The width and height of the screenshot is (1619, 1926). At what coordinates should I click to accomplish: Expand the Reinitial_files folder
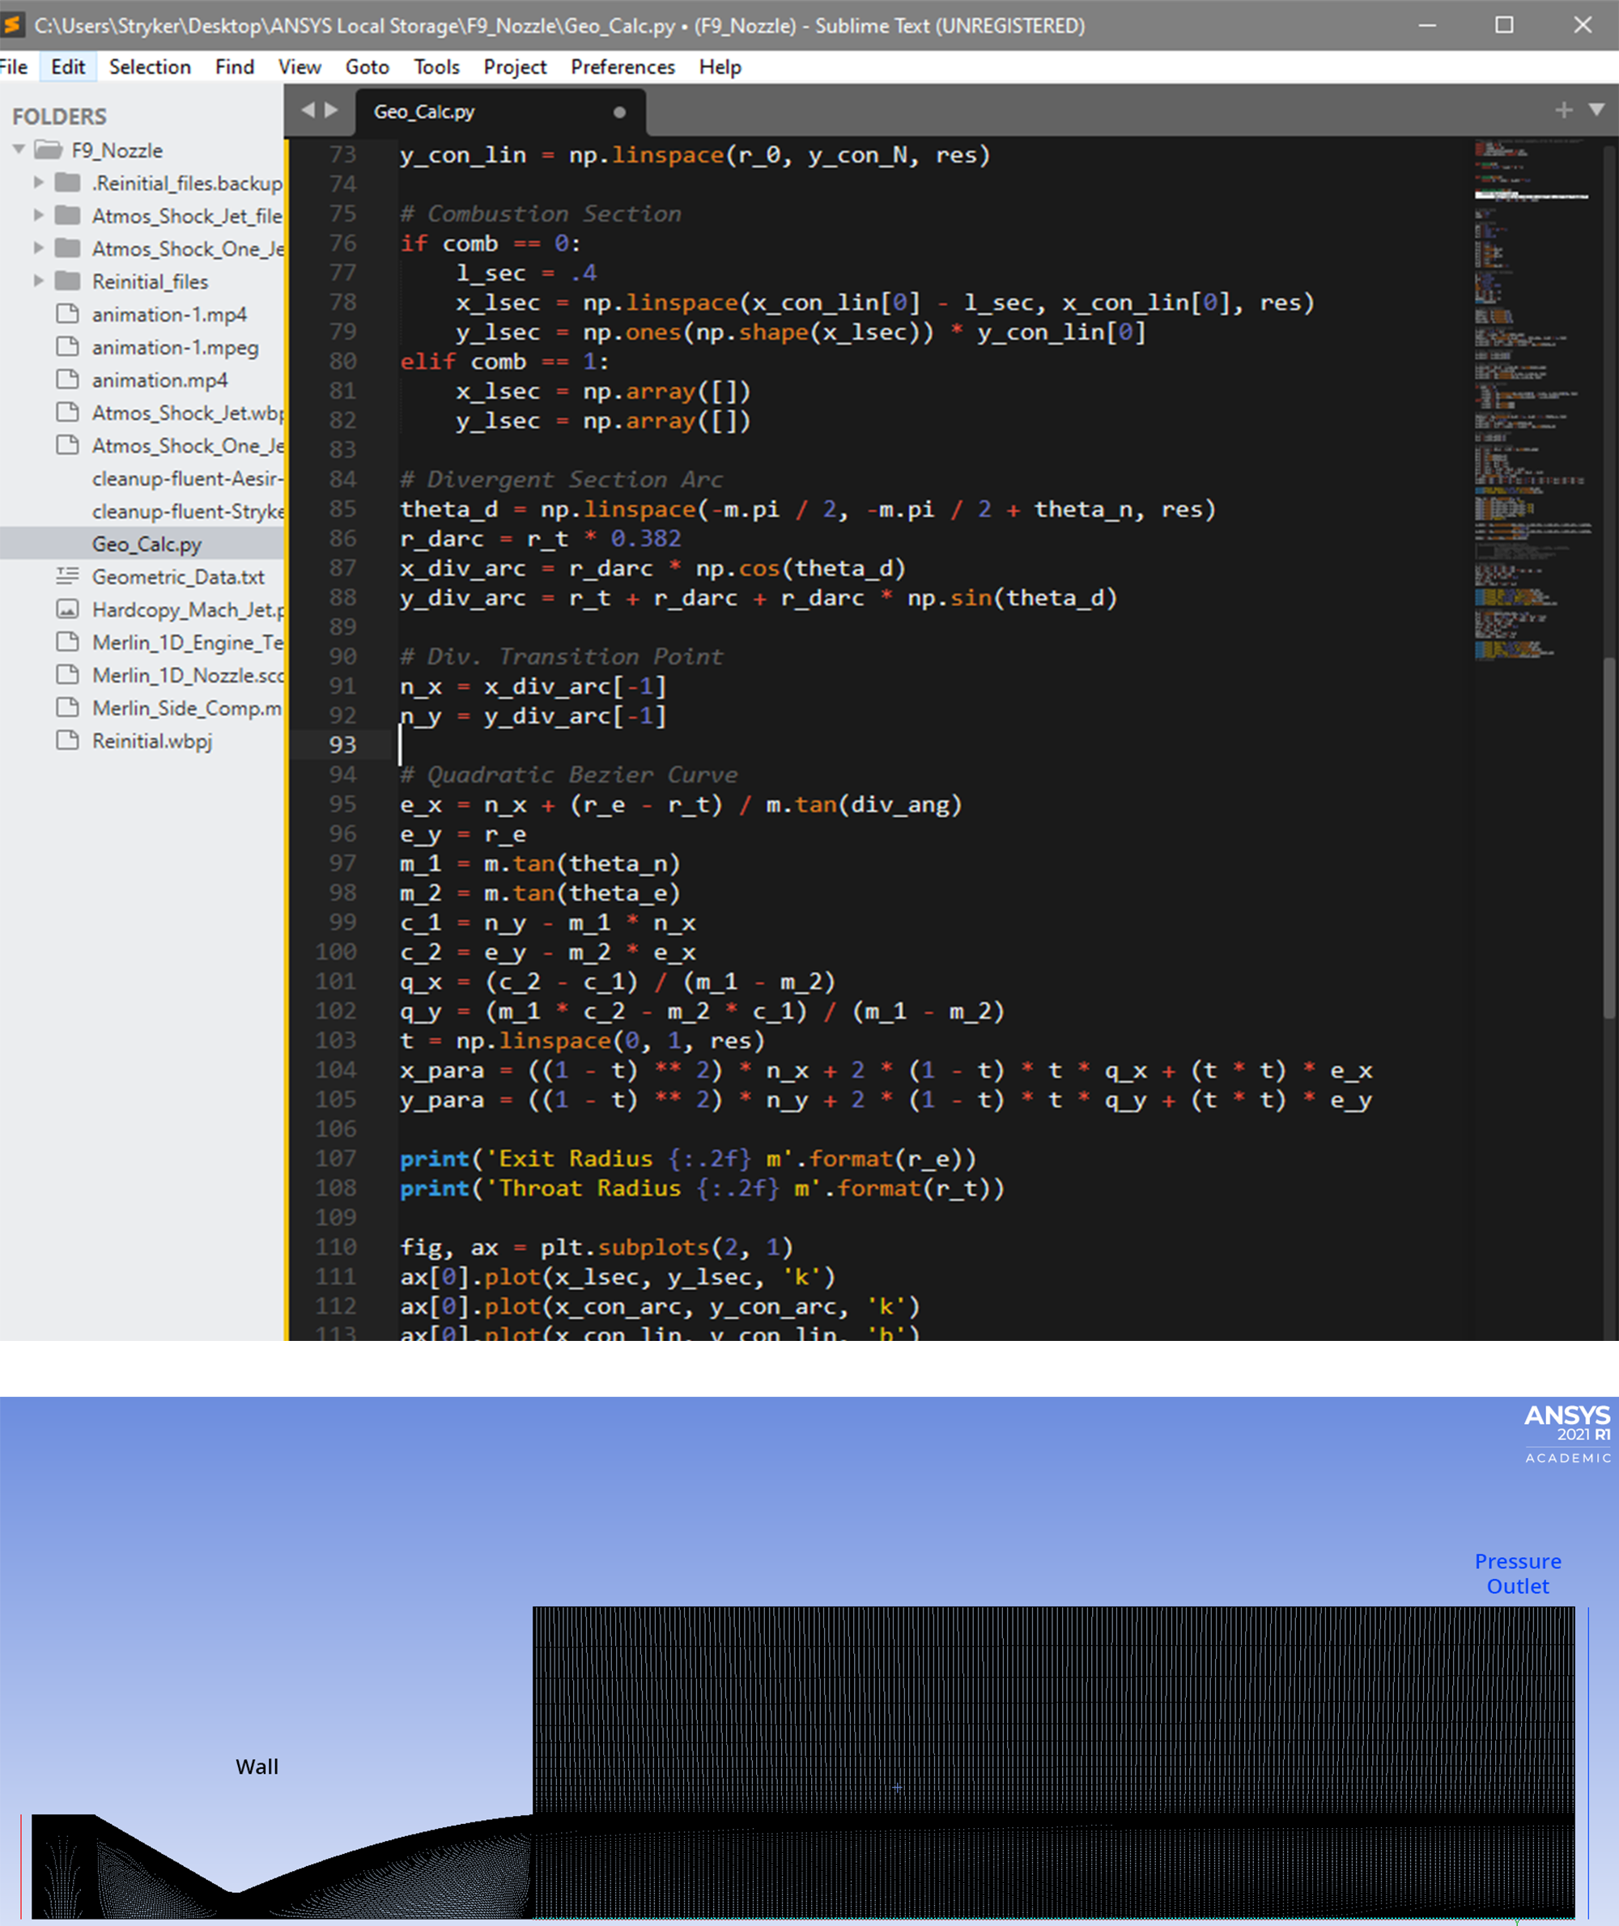[39, 281]
